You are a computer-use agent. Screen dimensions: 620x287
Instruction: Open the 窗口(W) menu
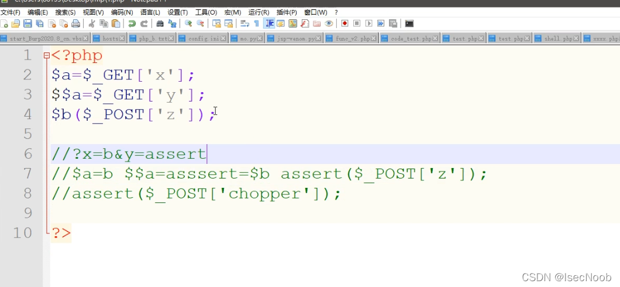(315, 13)
